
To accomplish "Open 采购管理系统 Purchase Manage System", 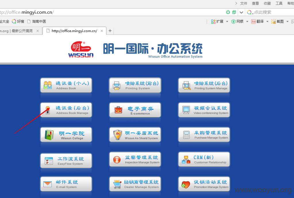I will point(204,135).
